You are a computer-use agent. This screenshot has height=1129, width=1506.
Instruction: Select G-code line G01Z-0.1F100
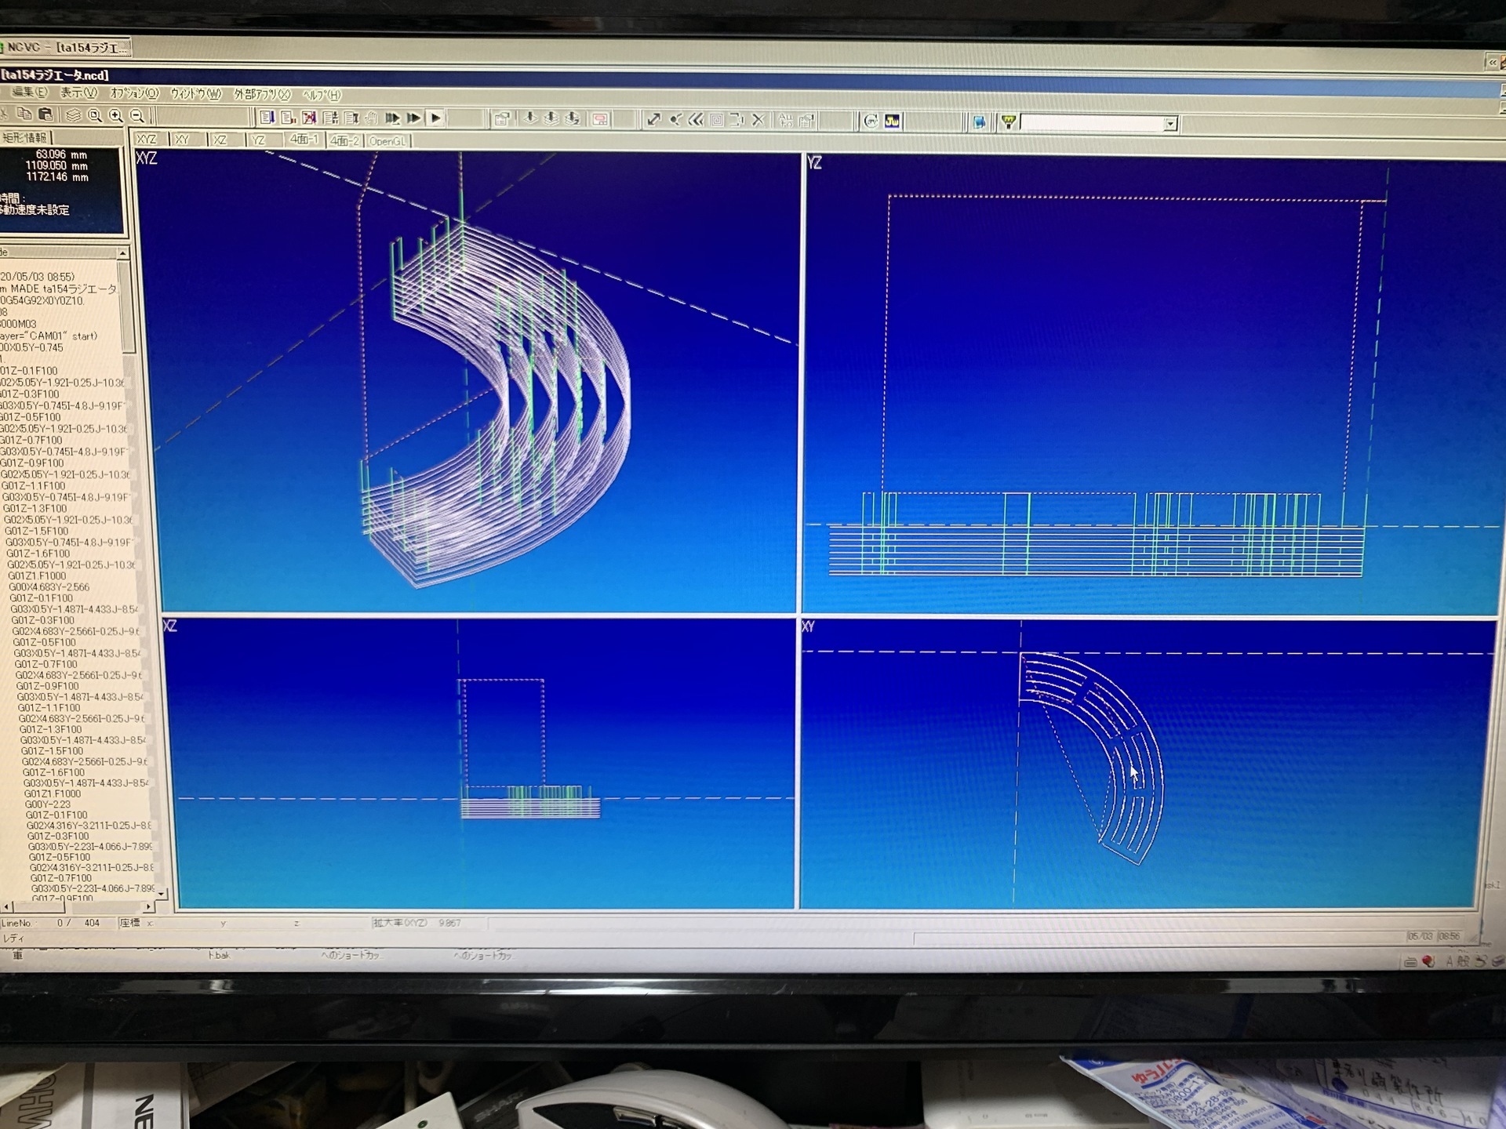click(30, 371)
